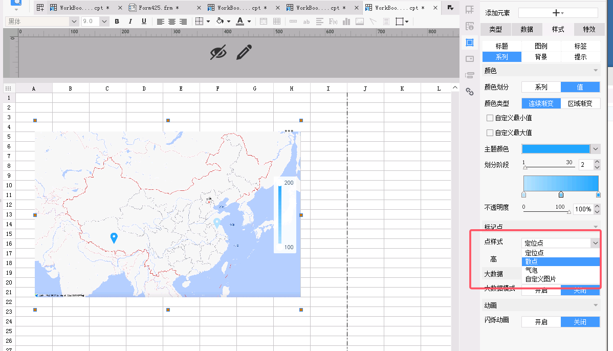The width and height of the screenshot is (613, 351).
Task: Turn off 闪烁动画 with 关闭
Action: (x=580, y=322)
